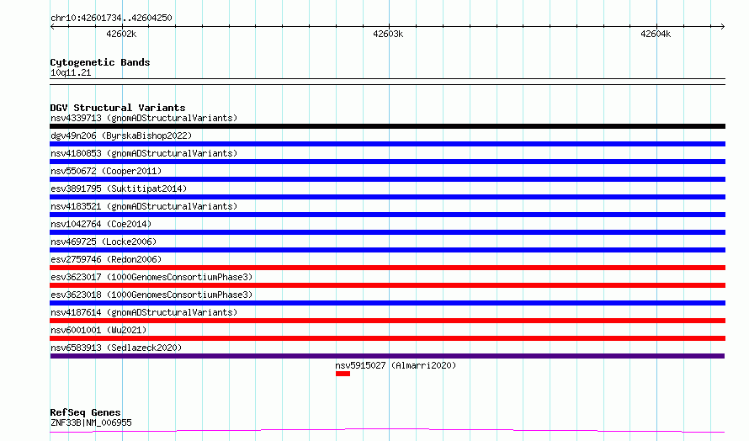Click the nsv4183521 gnomAD variant label

tap(144, 206)
